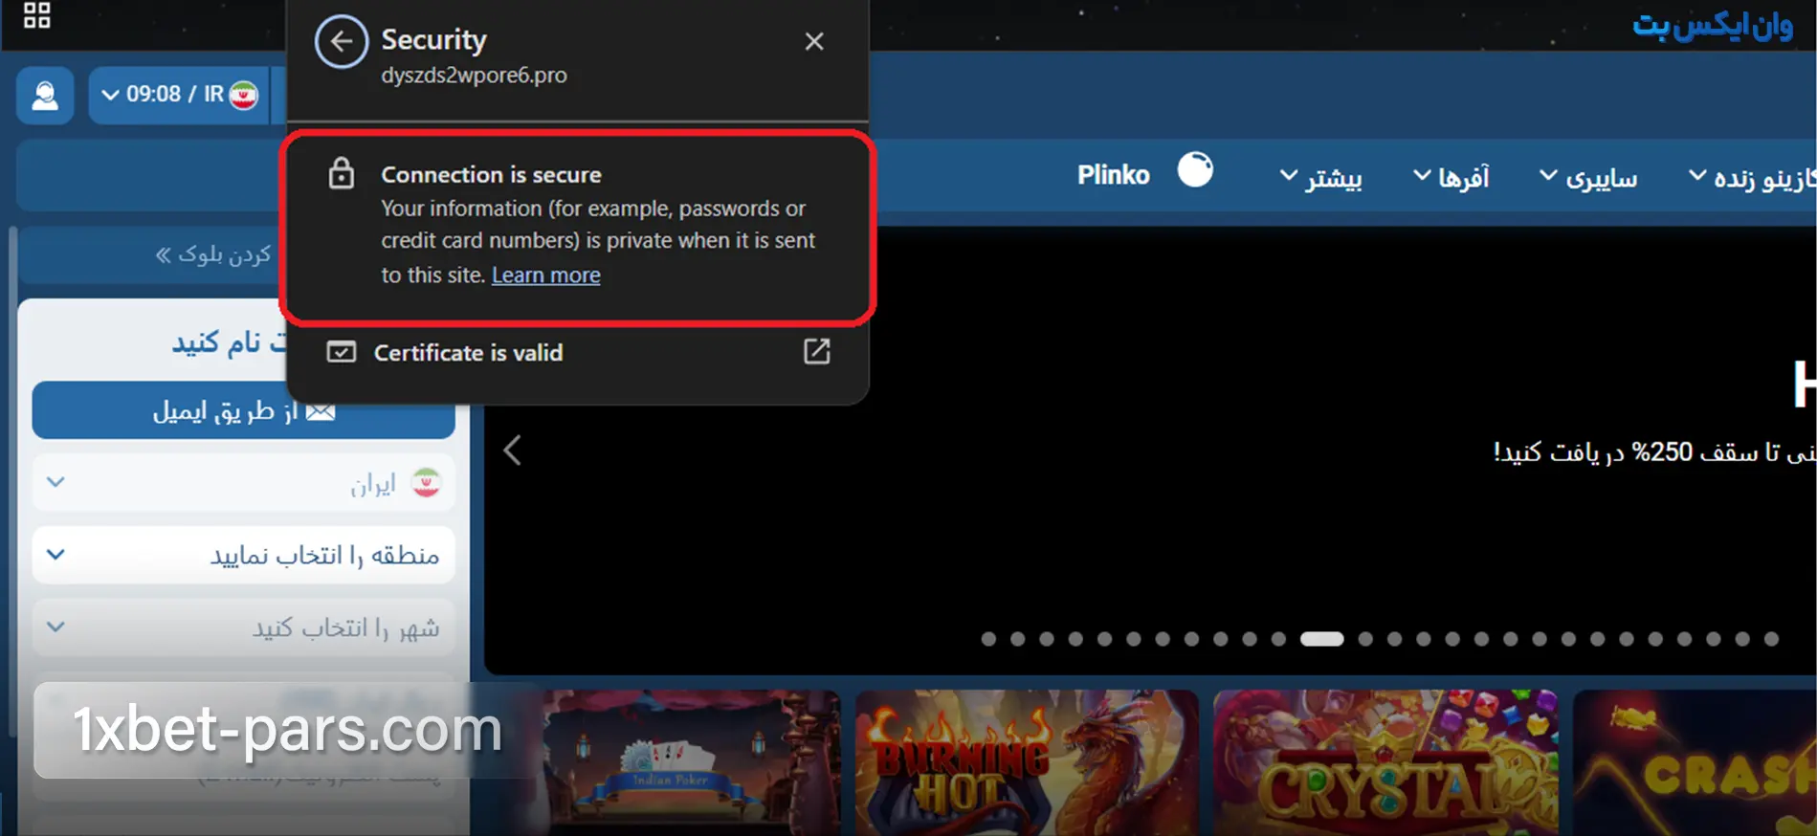Viewport: 1817px width, 836px height.
Task: Click the external open icon for certificate
Action: pos(816,351)
